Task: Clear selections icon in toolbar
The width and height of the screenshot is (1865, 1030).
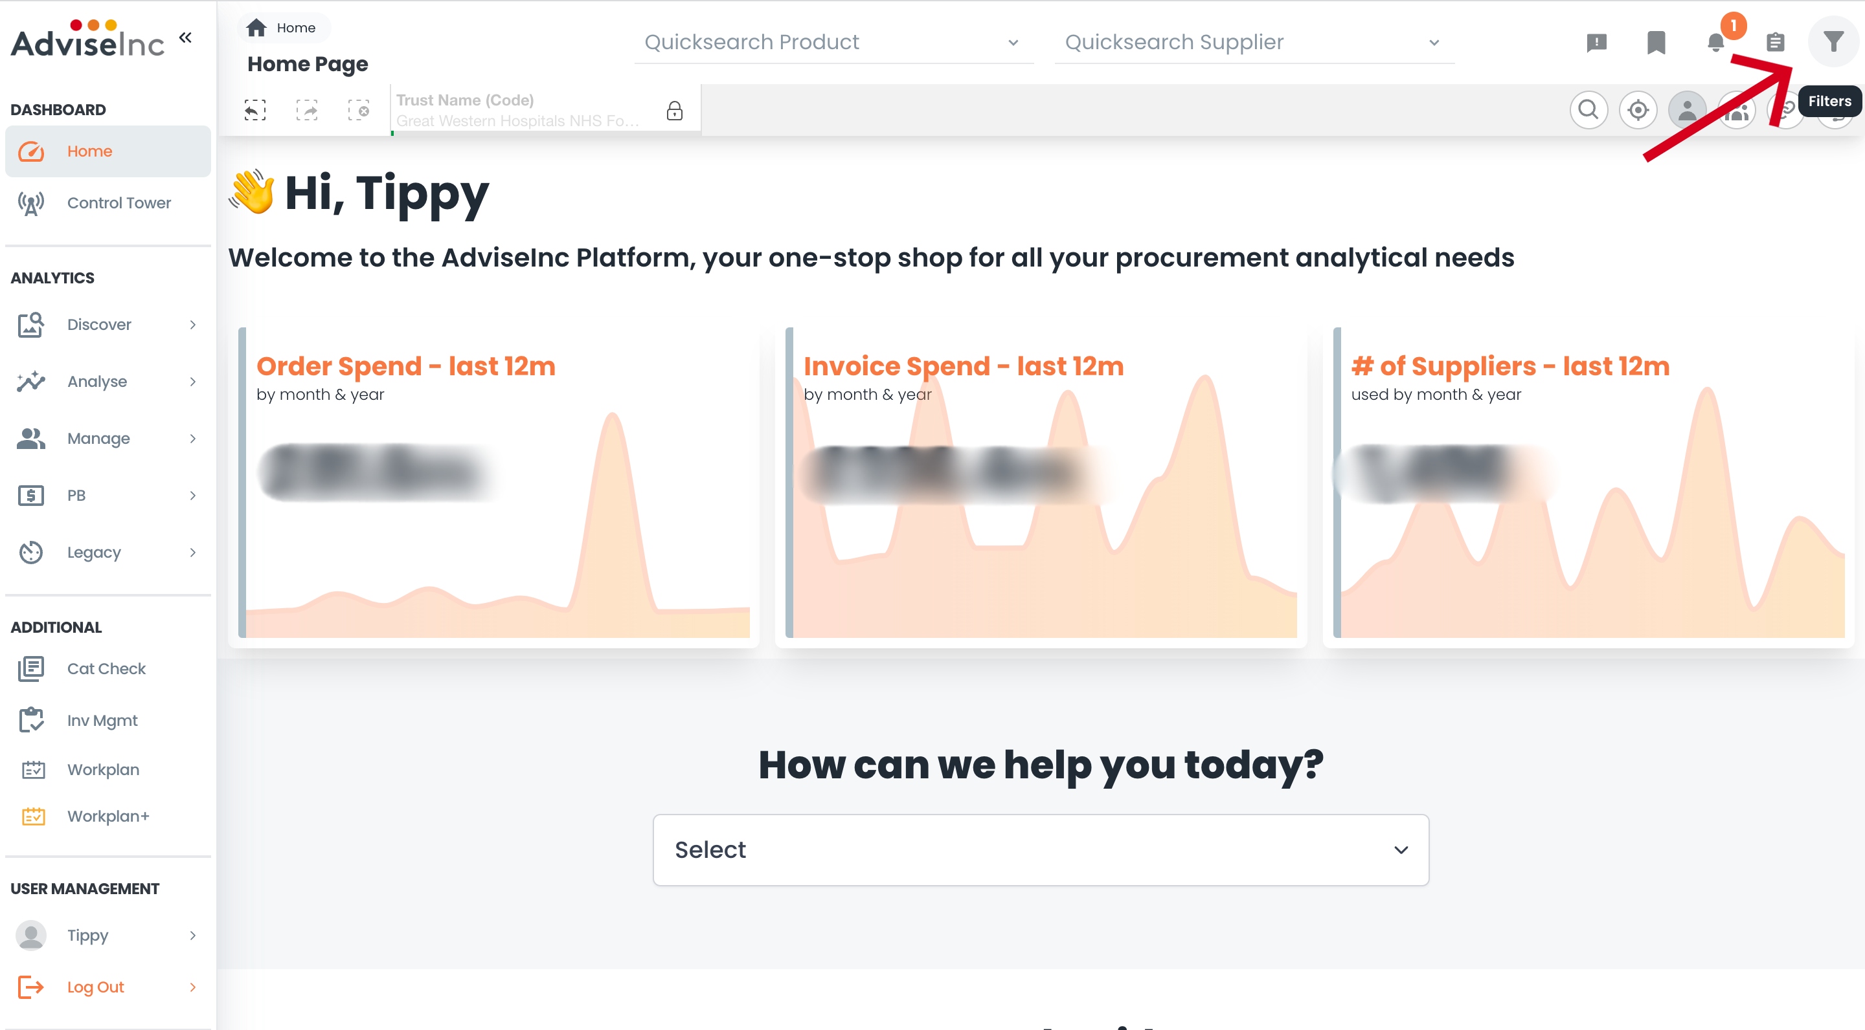Action: (x=358, y=110)
